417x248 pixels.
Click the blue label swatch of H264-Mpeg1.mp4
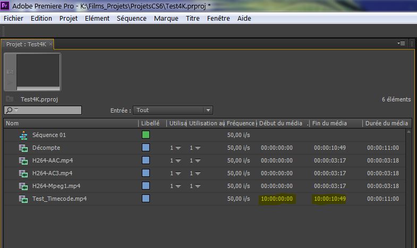(146, 186)
